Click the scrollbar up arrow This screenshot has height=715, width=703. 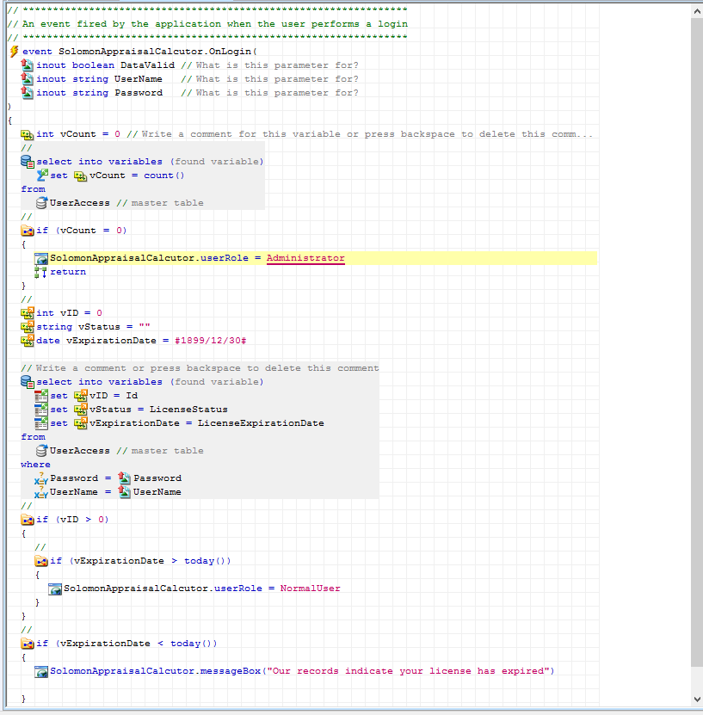[x=697, y=11]
